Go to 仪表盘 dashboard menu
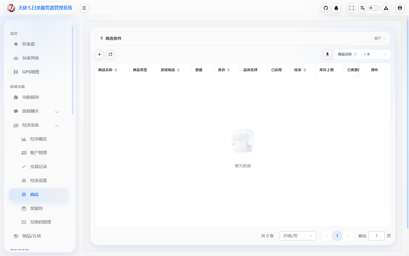Viewport: 409px width, 256px height. 39,44
